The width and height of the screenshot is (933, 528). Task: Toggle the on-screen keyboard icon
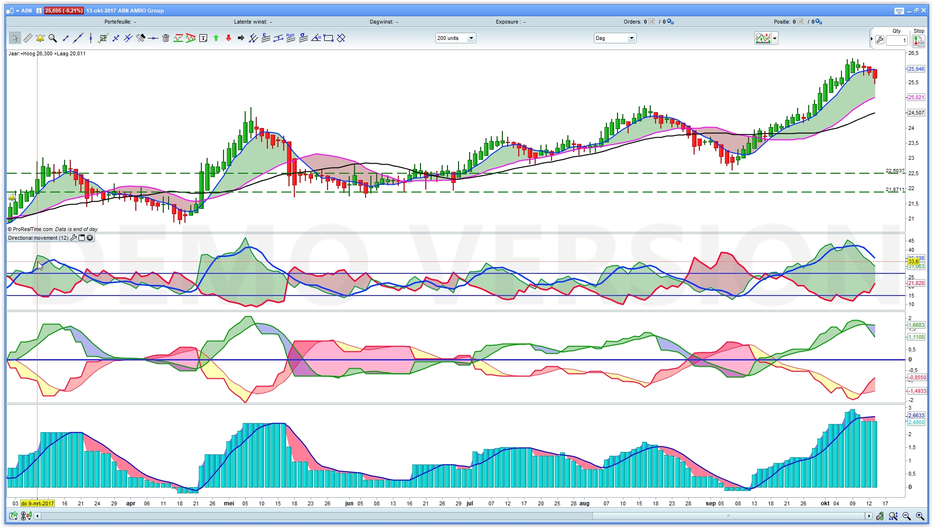click(x=899, y=11)
